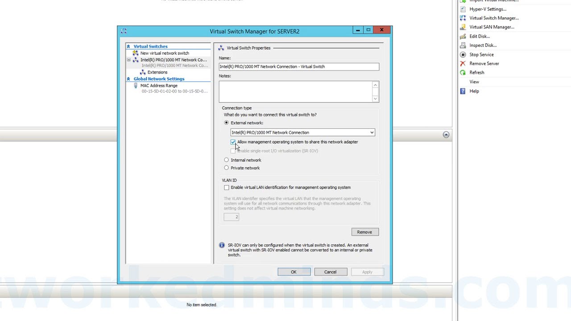Screen dimensions: 571x321
Task: Open Virtual SAN Manager action
Action: [x=492, y=27]
